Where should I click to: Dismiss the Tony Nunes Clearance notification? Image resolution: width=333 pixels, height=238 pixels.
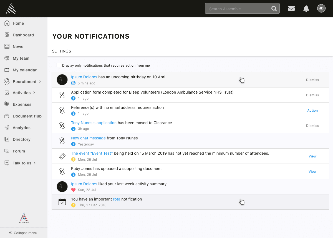pyautogui.click(x=312, y=126)
